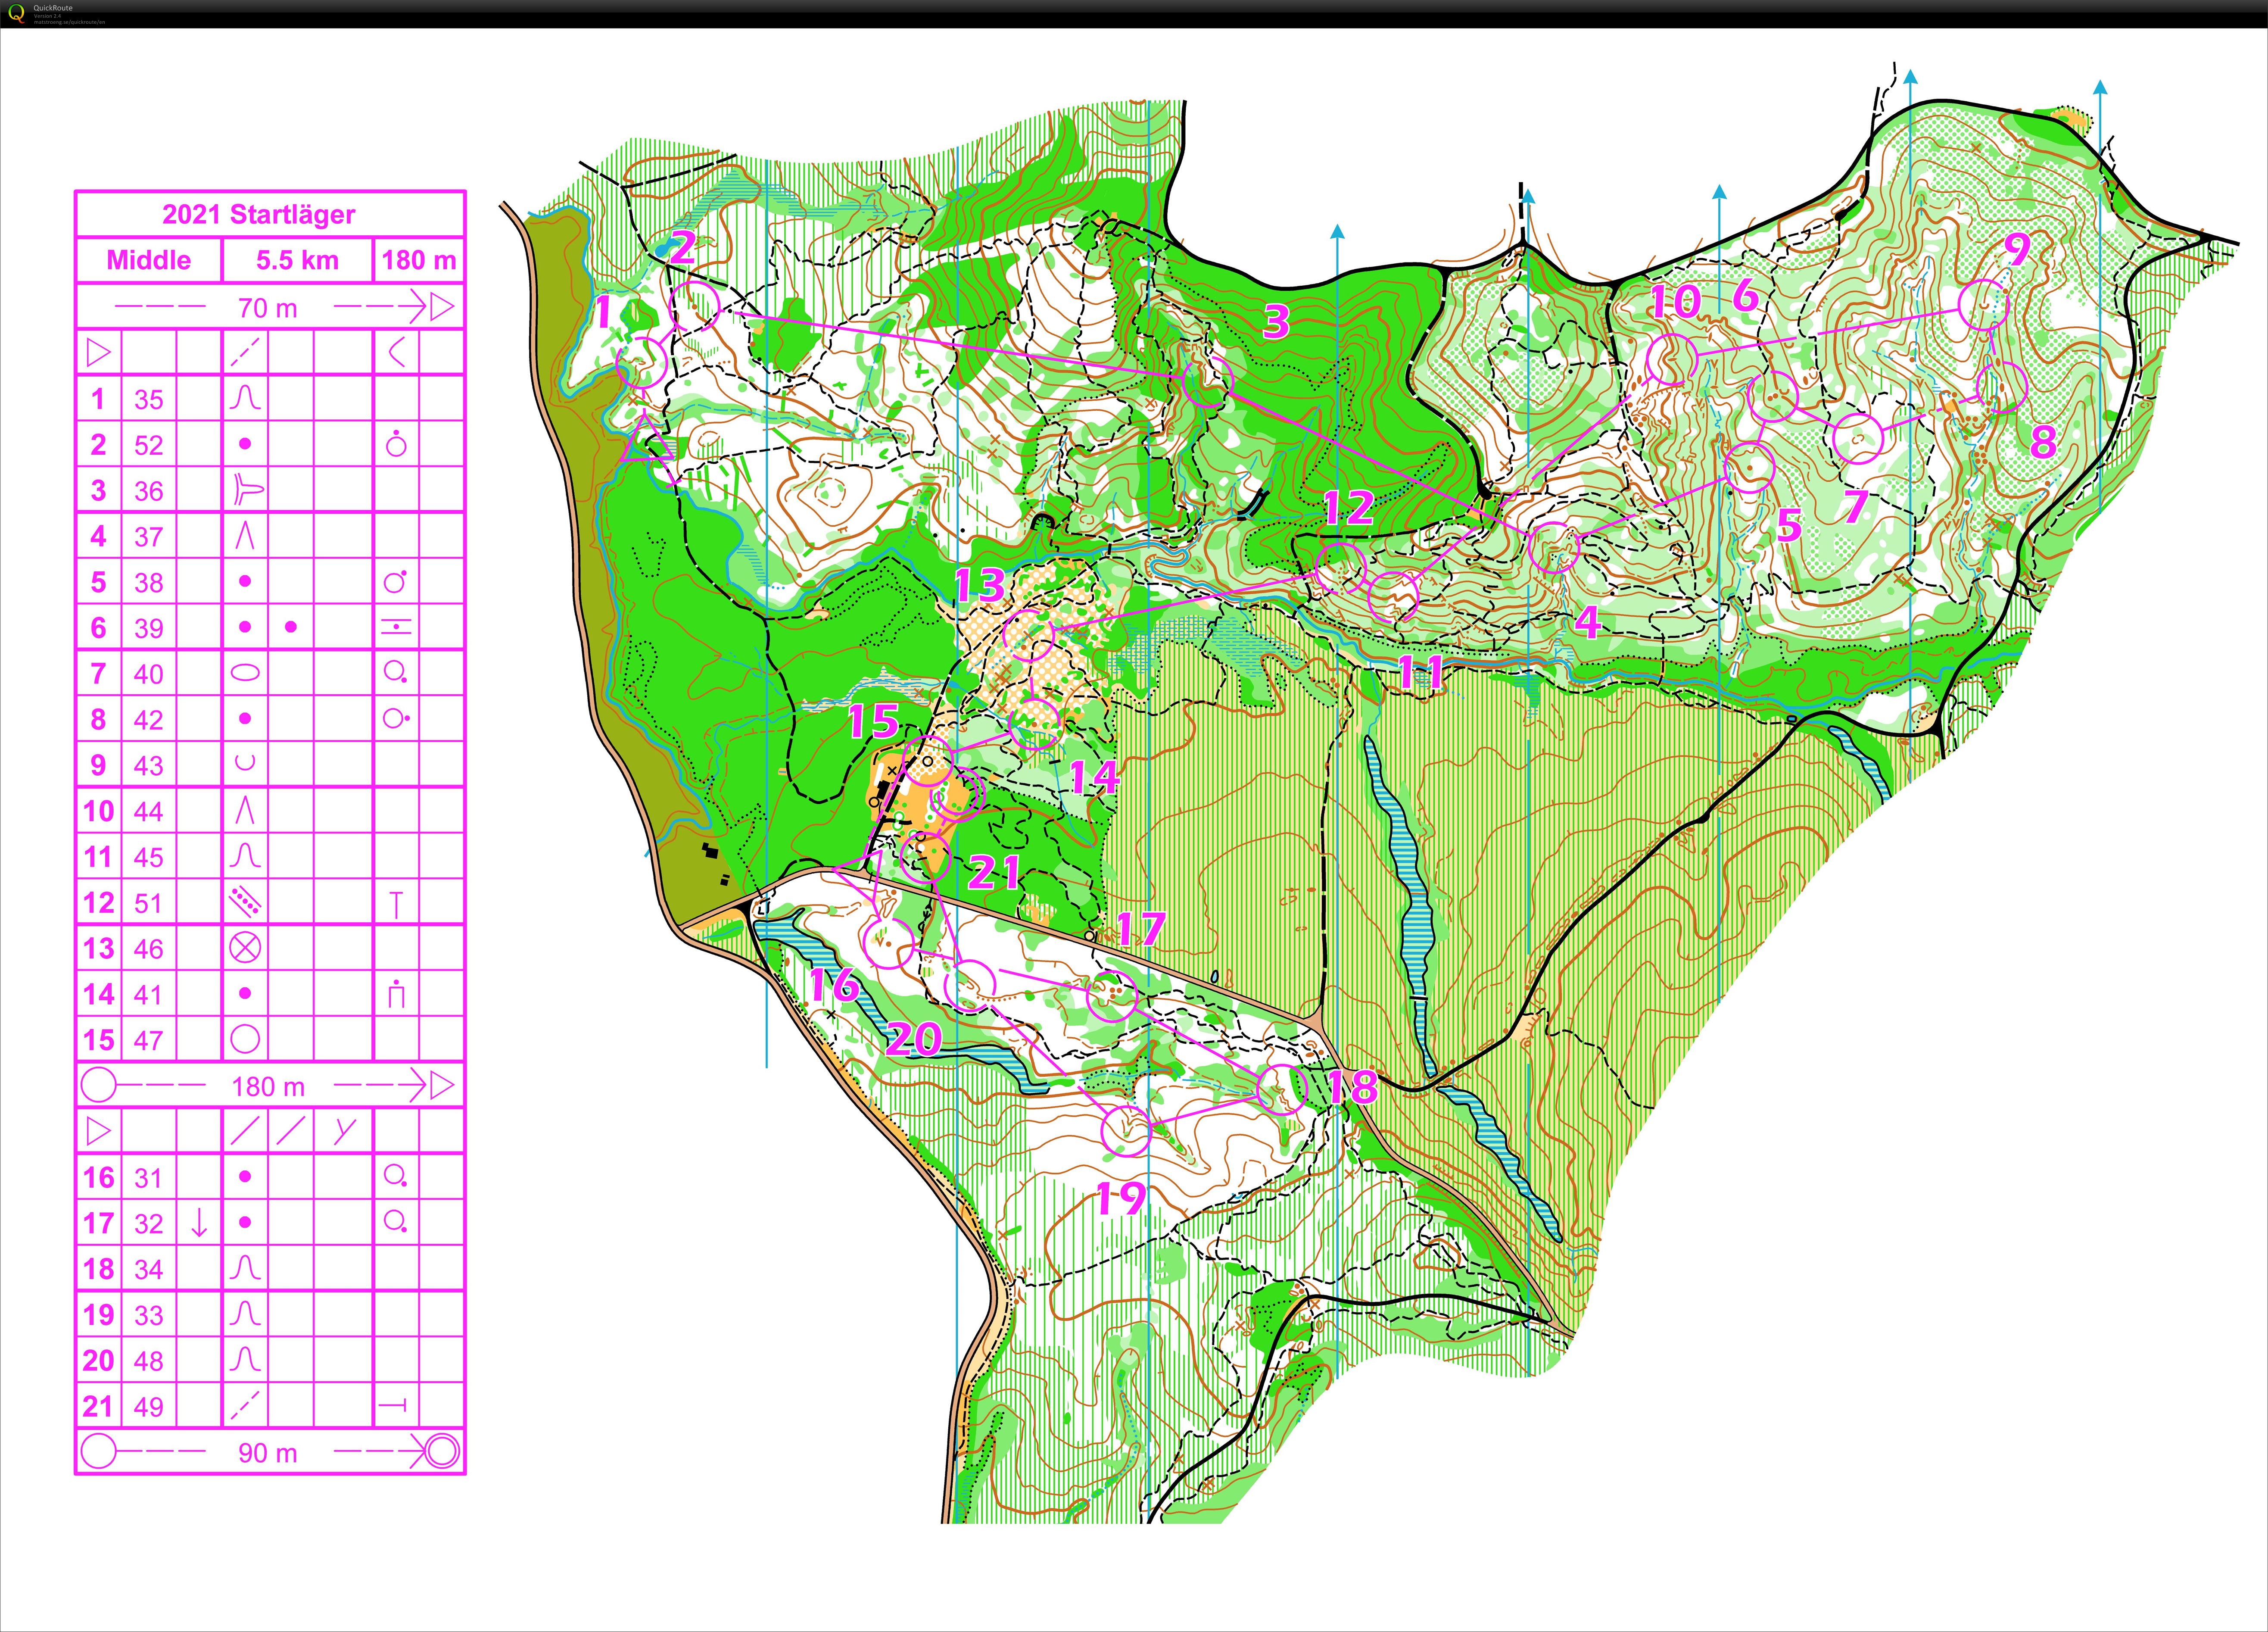
Task: Select control circle 9 on the map
Action: tap(1983, 305)
